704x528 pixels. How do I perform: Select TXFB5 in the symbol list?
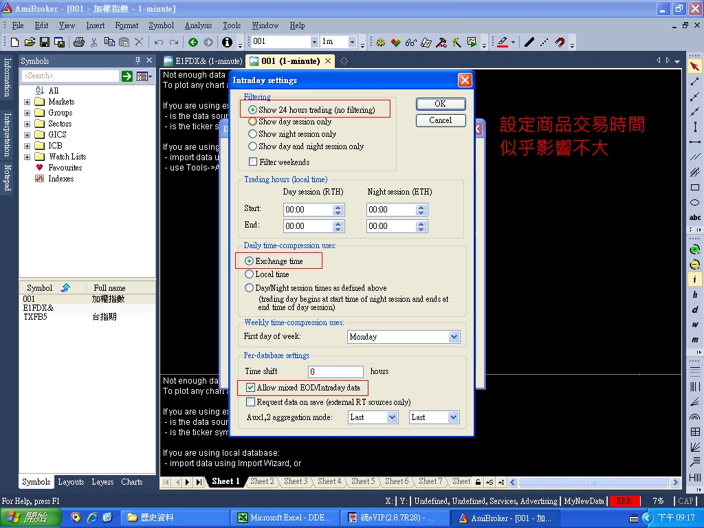[87, 317]
